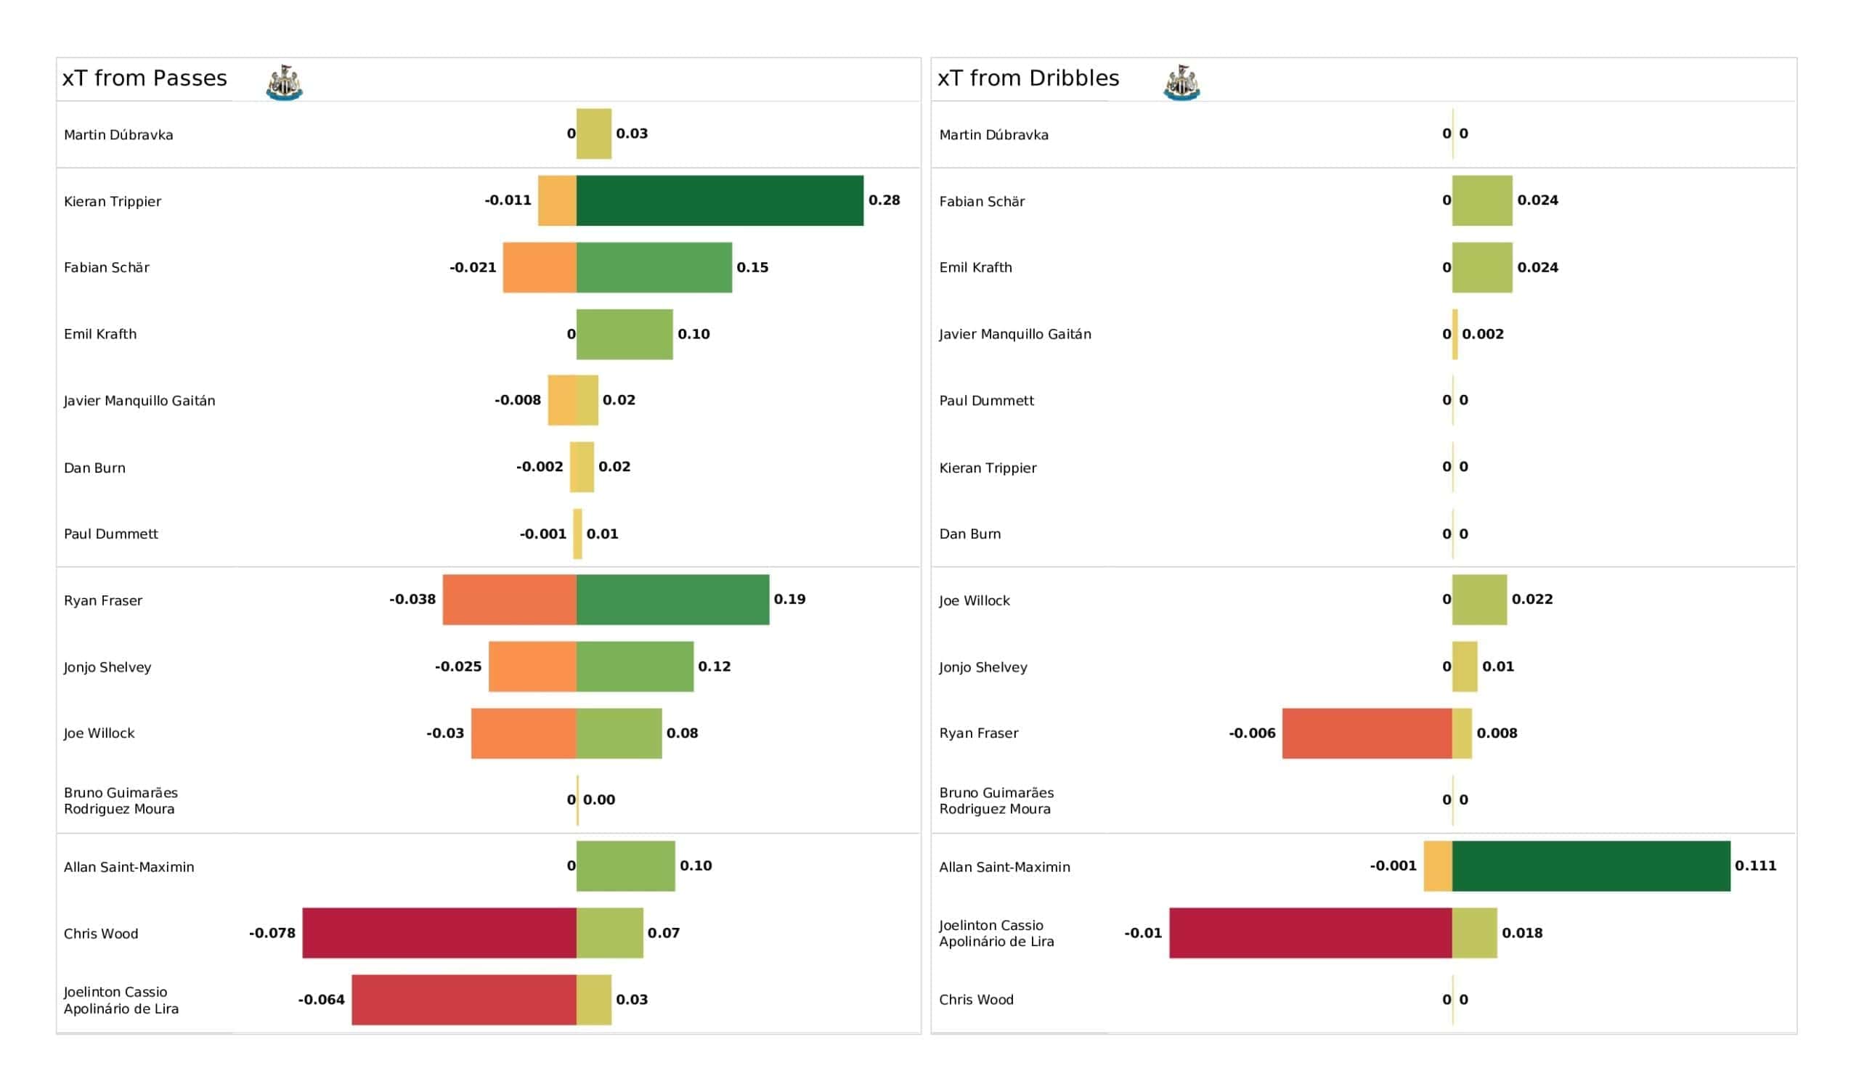Image resolution: width=1859 pixels, height=1092 pixels.
Task: Click the Jonjo Shelvey label in passes chart
Action: (x=107, y=668)
